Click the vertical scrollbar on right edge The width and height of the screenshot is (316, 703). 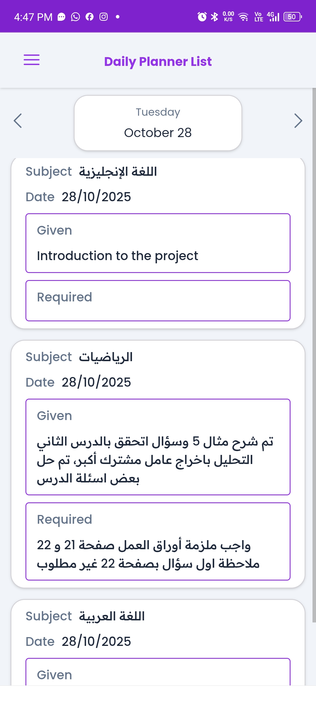314,351
